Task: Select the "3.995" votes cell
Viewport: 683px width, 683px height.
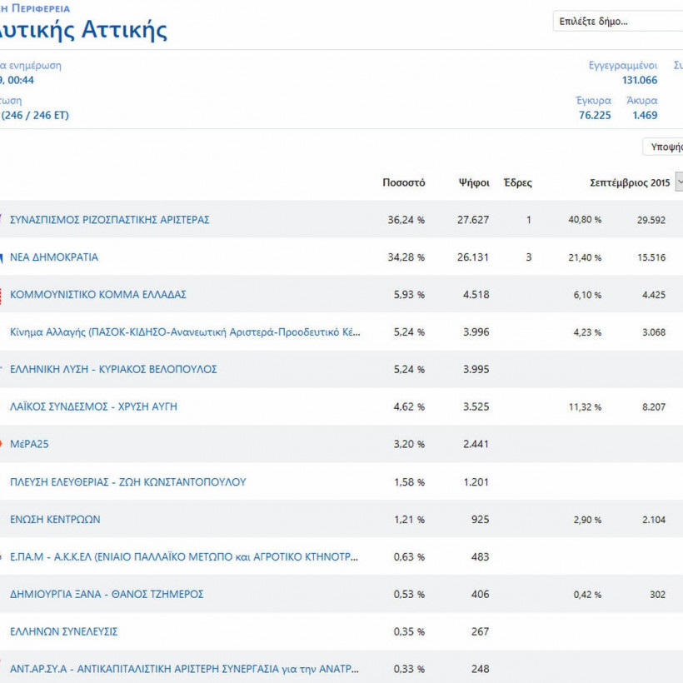Action: [476, 369]
